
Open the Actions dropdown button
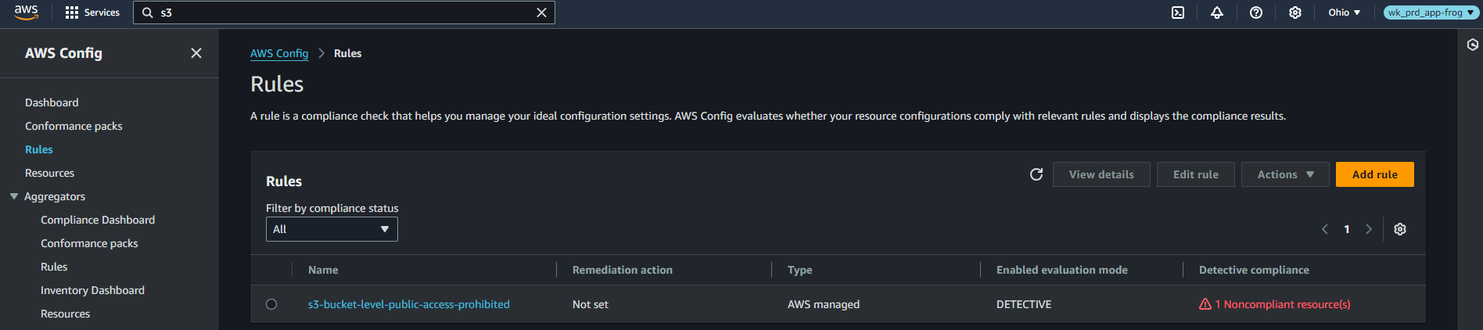point(1285,174)
